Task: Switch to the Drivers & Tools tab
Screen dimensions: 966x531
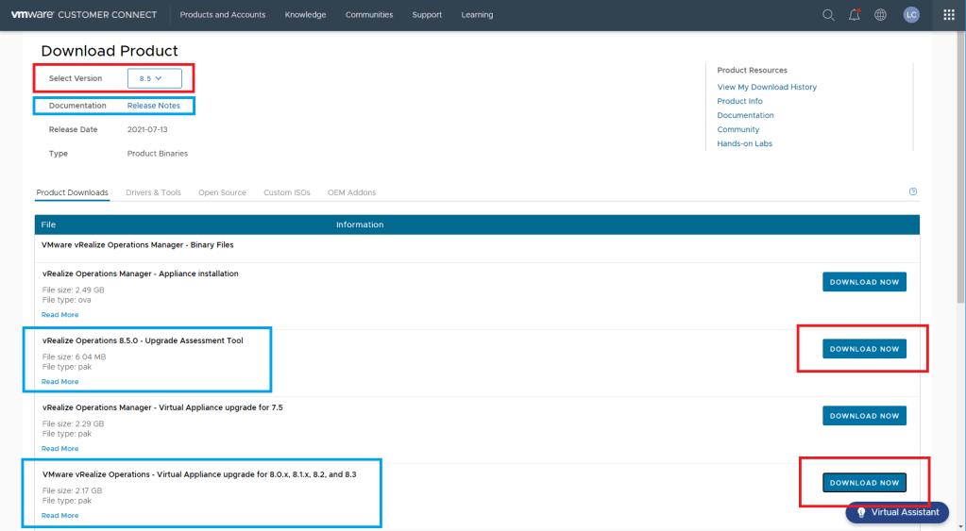Action: coord(153,192)
